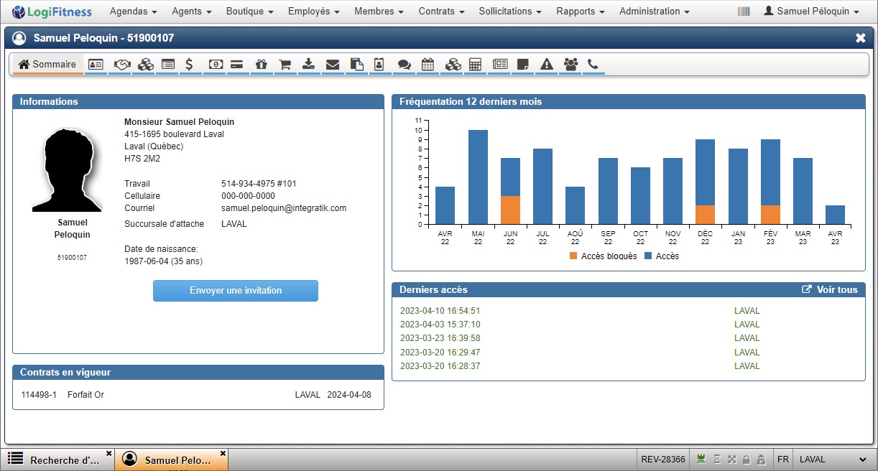Expand the LAVAL branch dropdown
This screenshot has height=471, width=878.
pyautogui.click(x=832, y=460)
